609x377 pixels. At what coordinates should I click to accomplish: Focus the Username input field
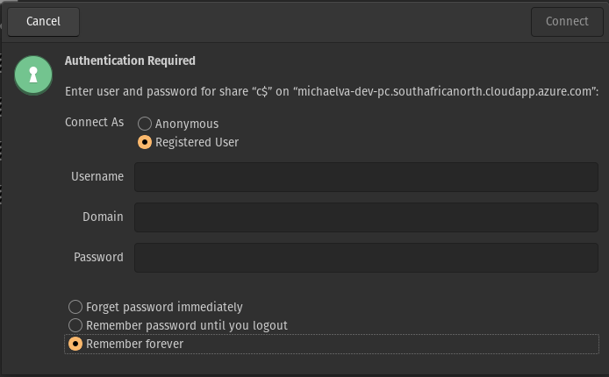click(x=366, y=176)
